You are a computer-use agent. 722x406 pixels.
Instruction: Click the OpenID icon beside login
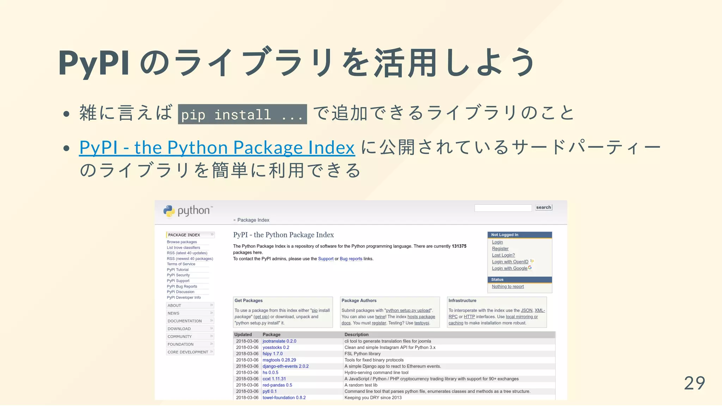point(532,261)
